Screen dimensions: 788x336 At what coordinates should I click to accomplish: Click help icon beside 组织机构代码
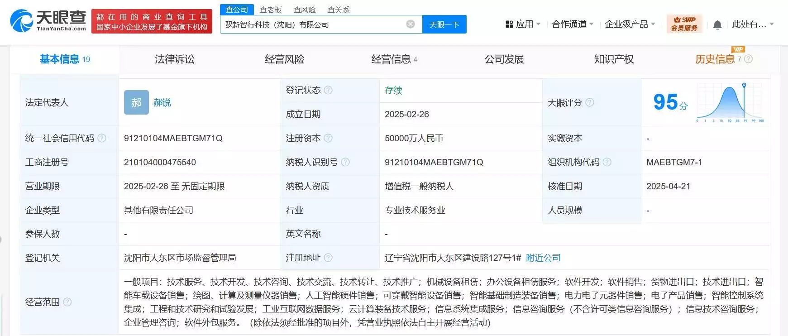coord(607,162)
